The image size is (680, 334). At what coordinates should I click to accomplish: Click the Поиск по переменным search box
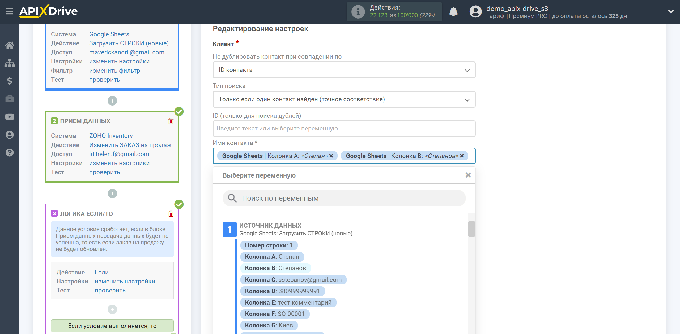coord(344,198)
